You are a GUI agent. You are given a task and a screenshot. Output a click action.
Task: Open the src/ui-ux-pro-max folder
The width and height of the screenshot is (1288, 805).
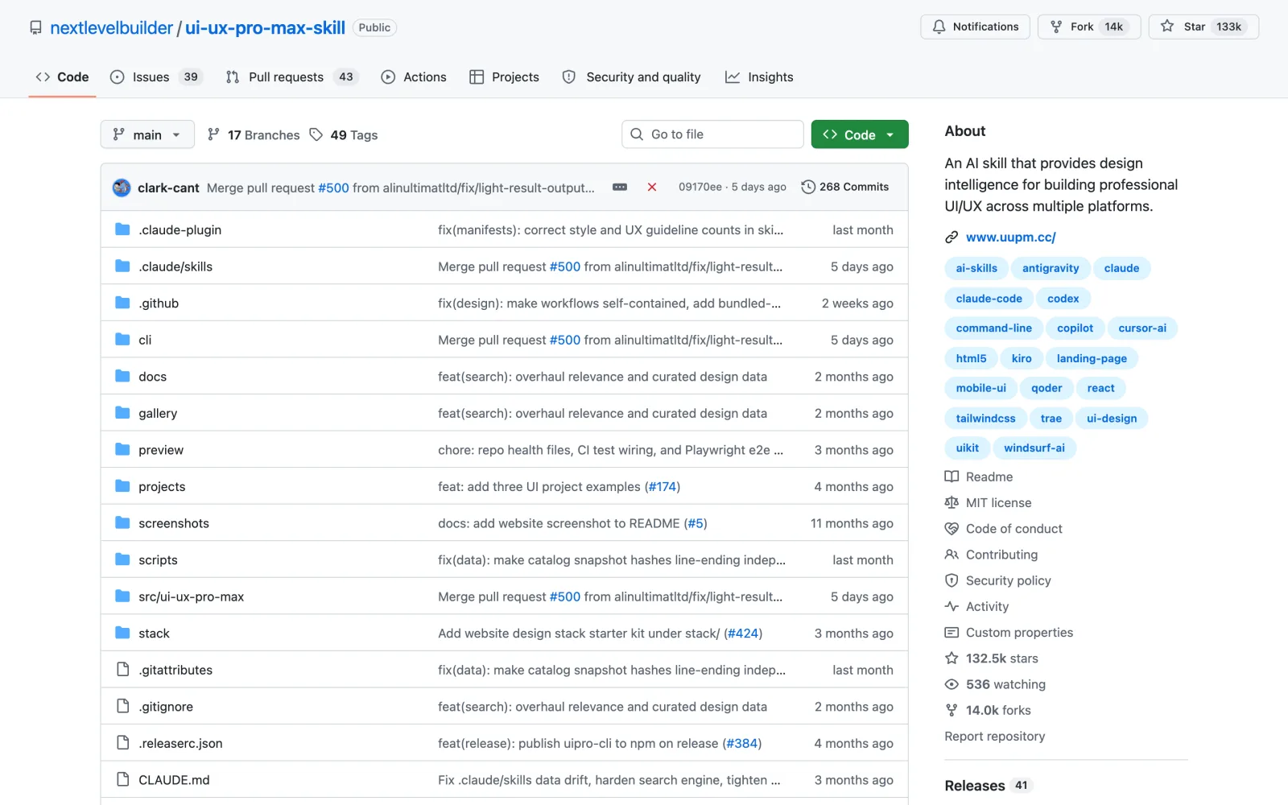[192, 597]
